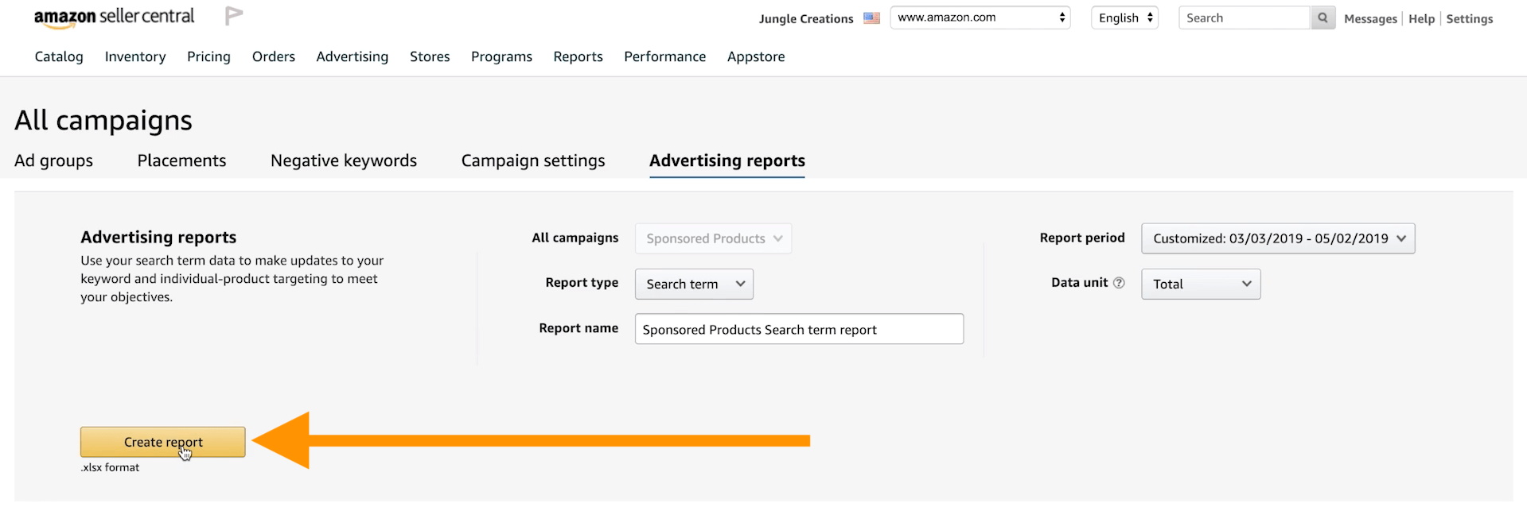
Task: Click the Report name text field
Action: [x=798, y=329]
